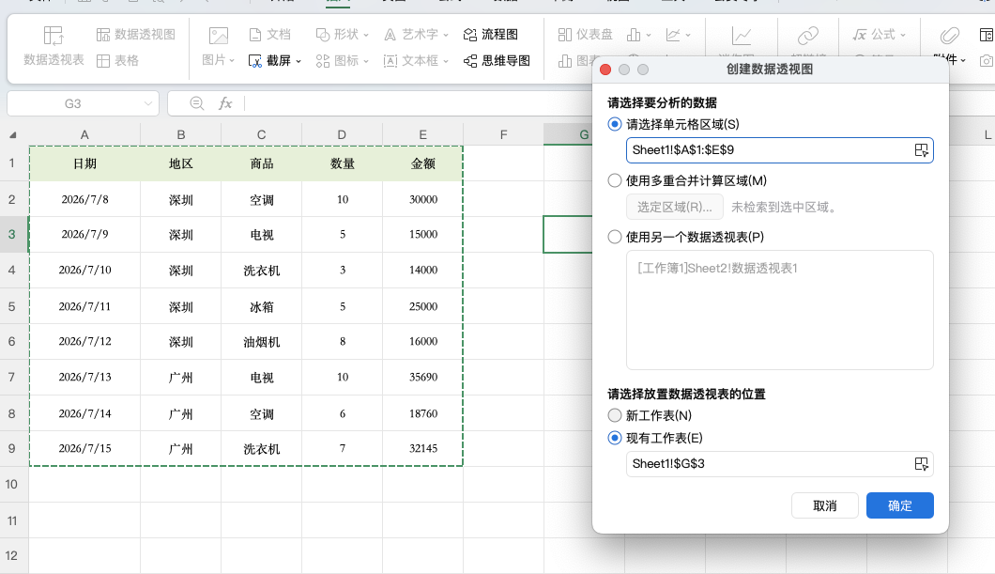The width and height of the screenshot is (995, 574).
Task: Select column D header
Action: click(x=342, y=134)
